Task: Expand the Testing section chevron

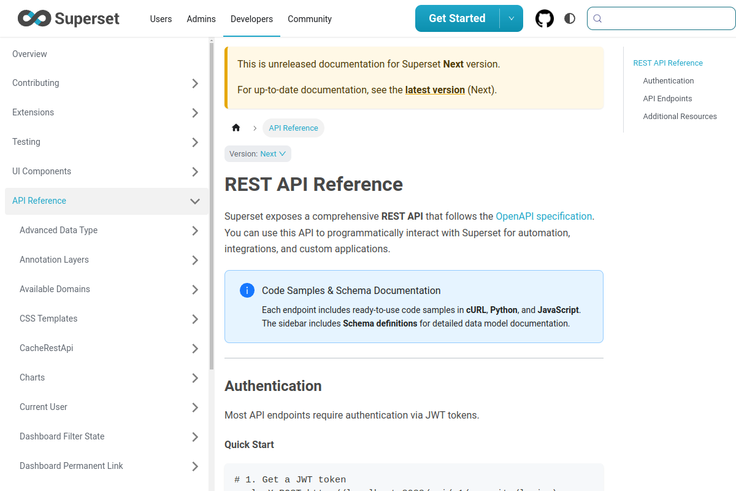Action: [195, 142]
